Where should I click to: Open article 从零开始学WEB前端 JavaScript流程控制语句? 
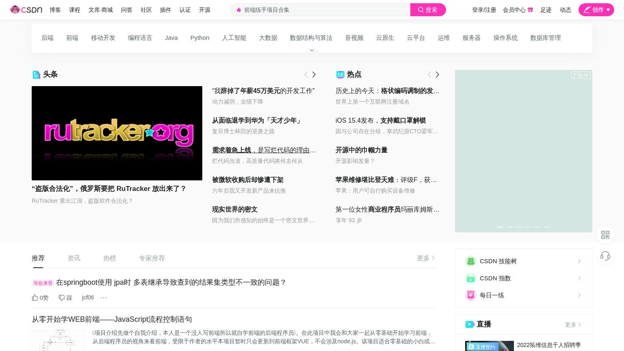tap(112, 319)
